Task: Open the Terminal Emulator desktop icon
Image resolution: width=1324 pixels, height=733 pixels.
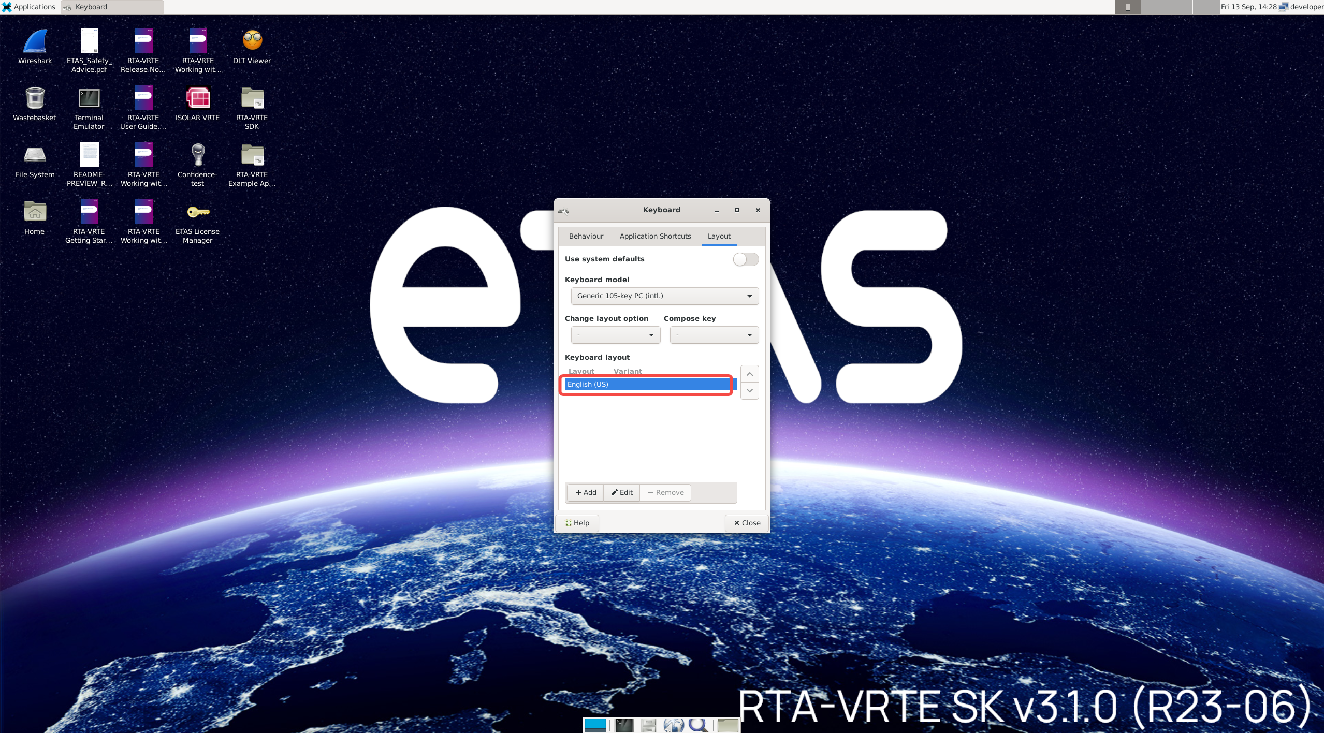Action: point(89,98)
